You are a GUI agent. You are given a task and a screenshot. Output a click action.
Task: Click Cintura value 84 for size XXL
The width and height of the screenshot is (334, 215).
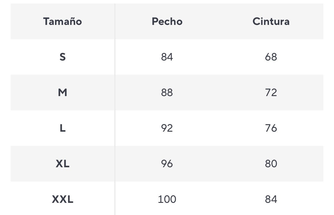[271, 199]
